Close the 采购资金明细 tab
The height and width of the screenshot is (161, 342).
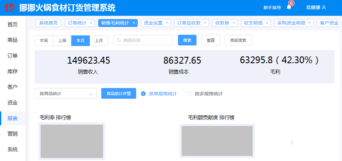(x=310, y=23)
